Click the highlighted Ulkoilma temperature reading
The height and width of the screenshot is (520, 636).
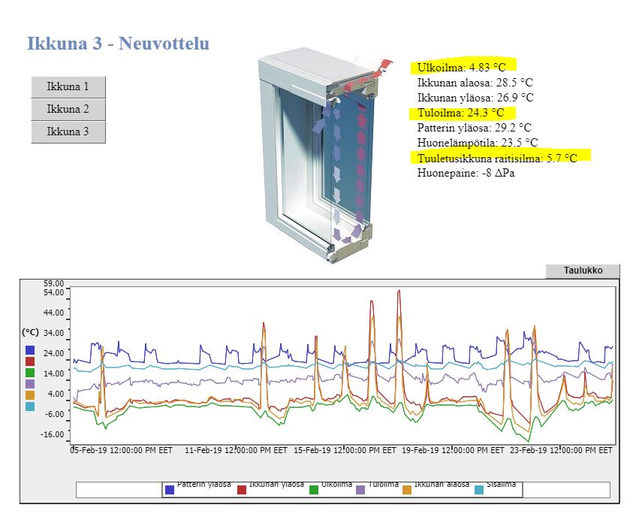462,68
